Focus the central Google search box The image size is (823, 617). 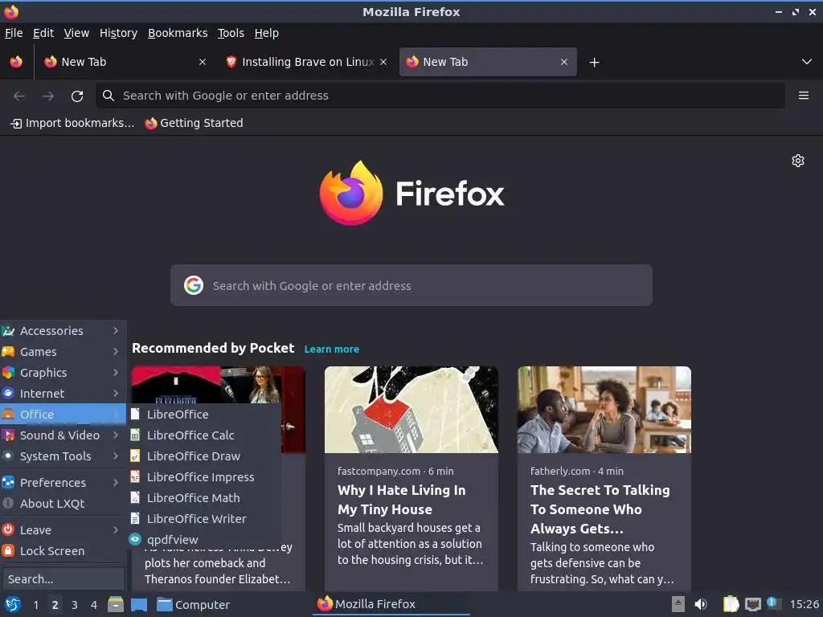point(411,285)
